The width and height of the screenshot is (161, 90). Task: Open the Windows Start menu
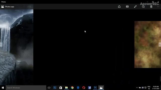[3, 88]
